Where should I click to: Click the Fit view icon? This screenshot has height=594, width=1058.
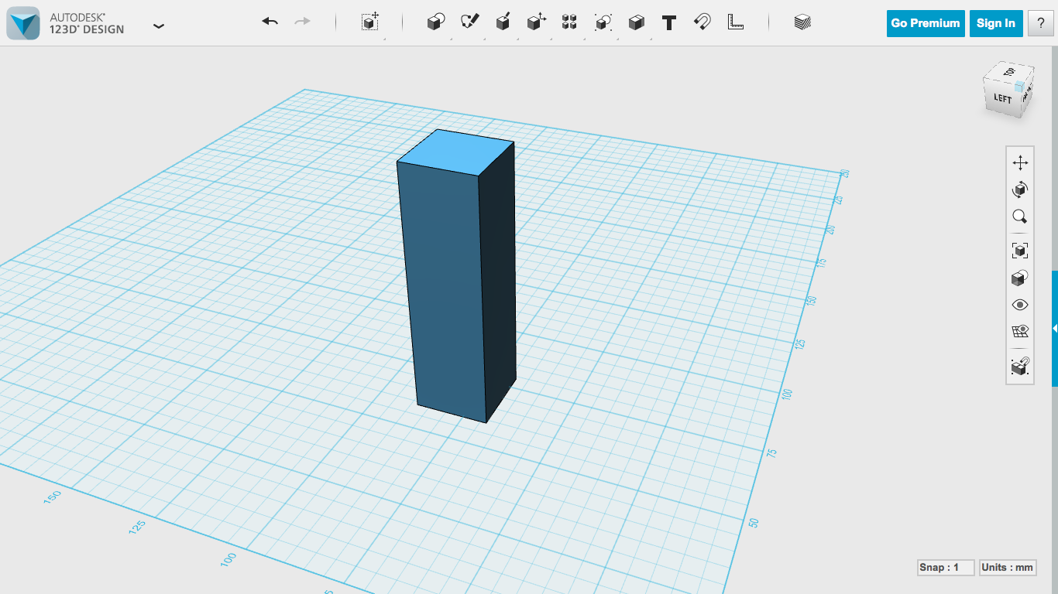coord(1020,251)
